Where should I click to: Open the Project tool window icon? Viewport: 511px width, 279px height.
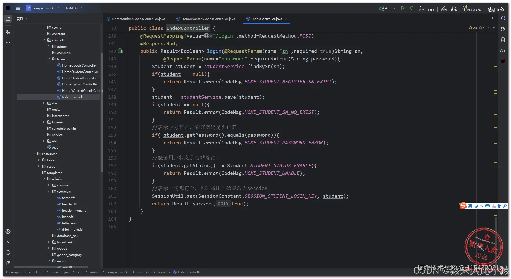[8, 19]
